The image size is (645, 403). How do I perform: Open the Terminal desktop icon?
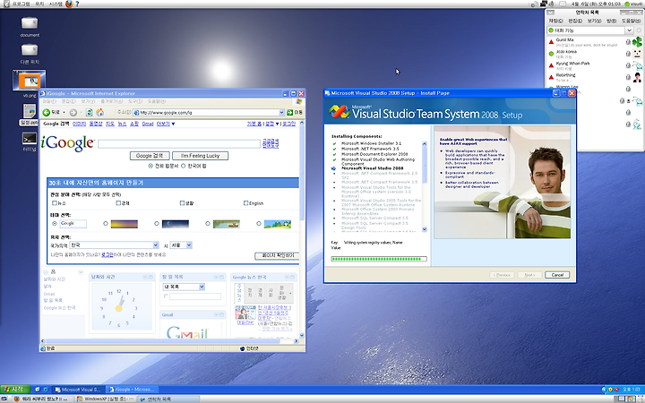coord(30,139)
